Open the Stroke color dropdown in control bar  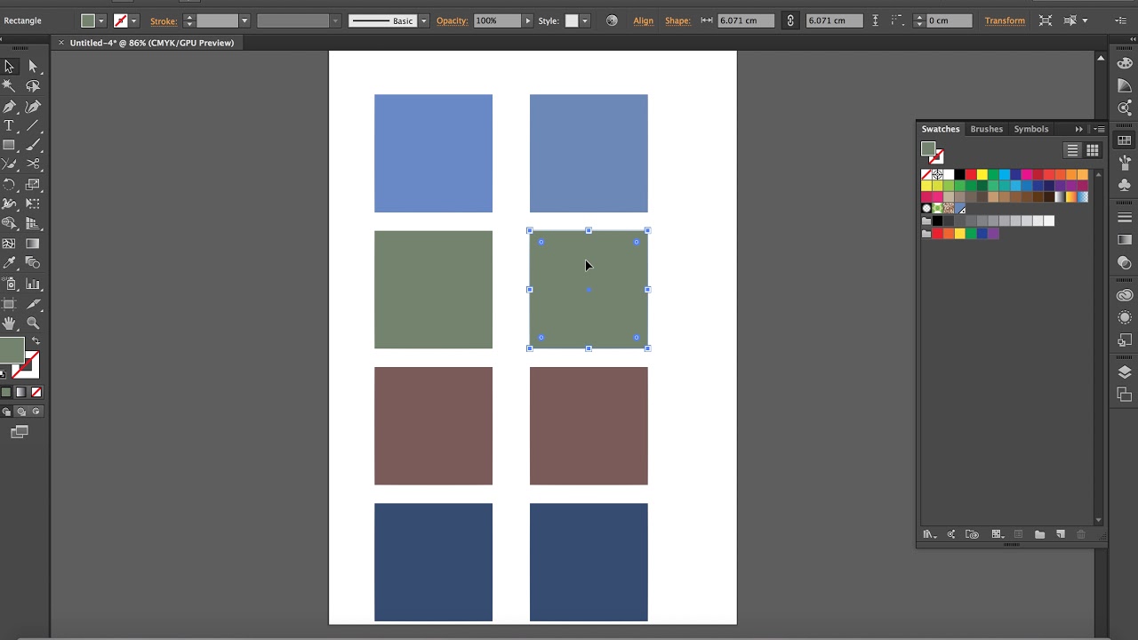[x=133, y=20]
